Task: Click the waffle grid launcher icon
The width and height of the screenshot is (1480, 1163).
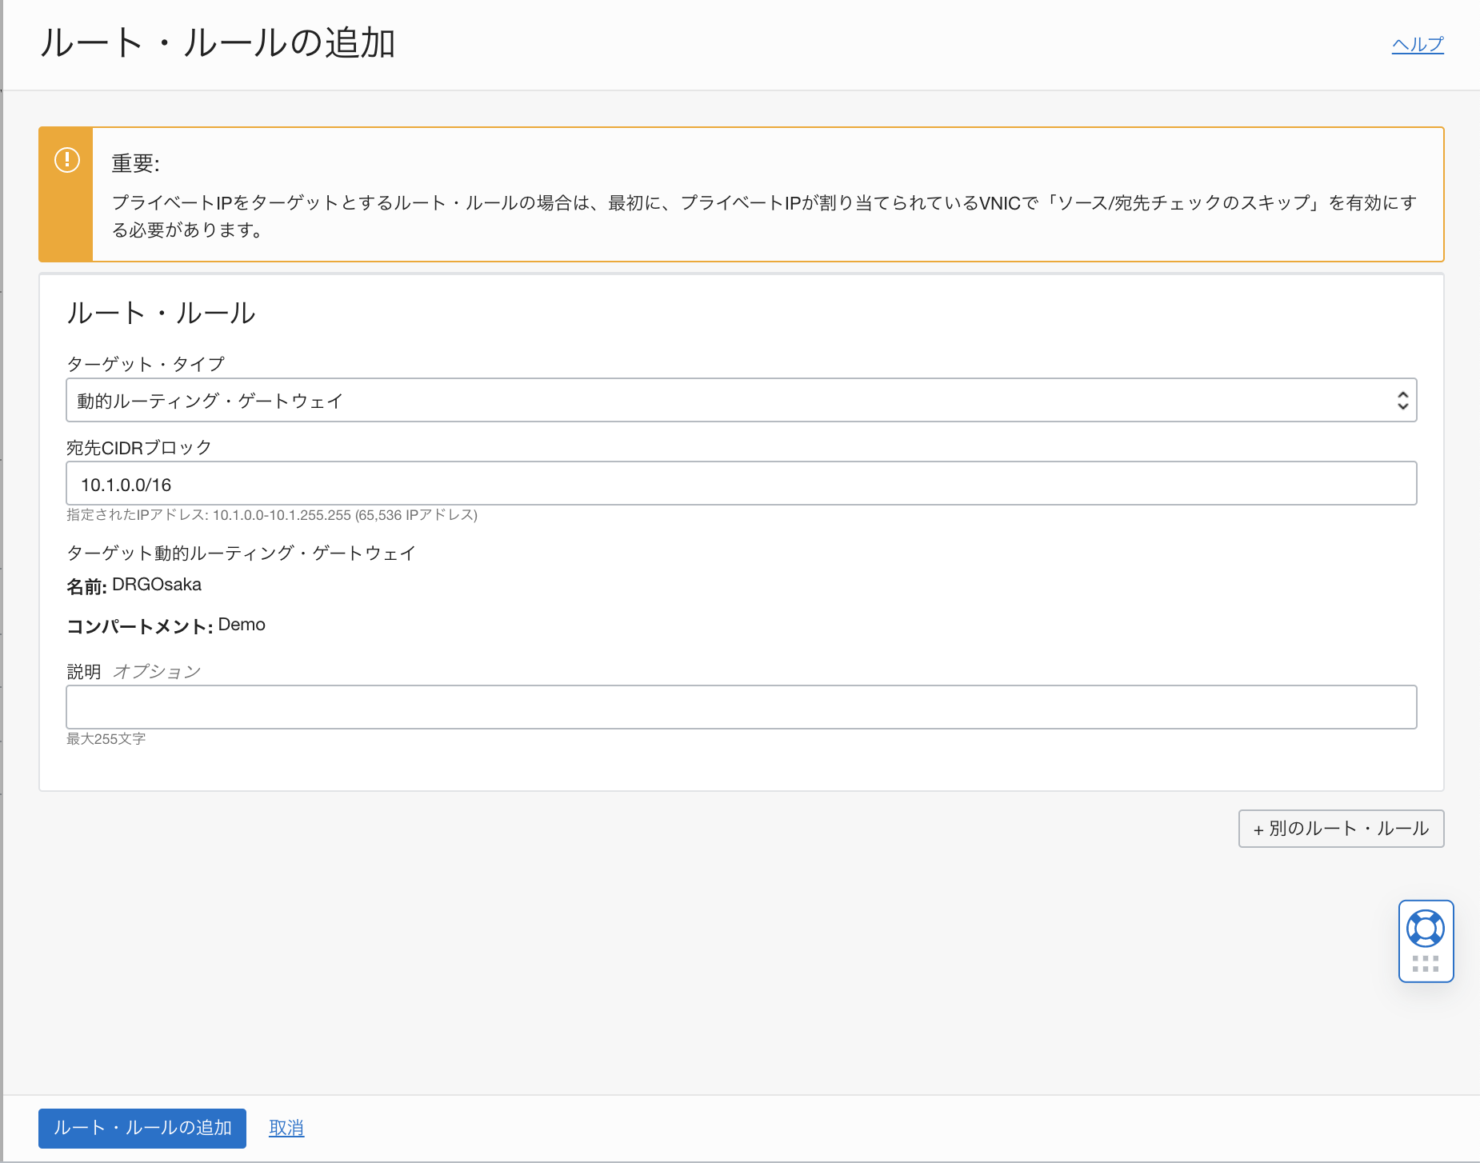Action: (1426, 964)
